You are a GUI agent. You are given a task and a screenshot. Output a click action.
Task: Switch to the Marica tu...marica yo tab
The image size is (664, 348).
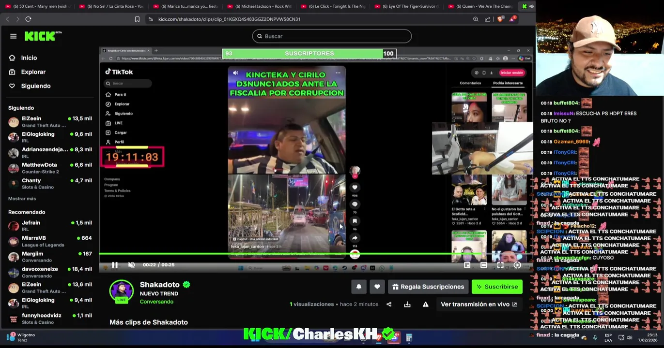[186, 6]
